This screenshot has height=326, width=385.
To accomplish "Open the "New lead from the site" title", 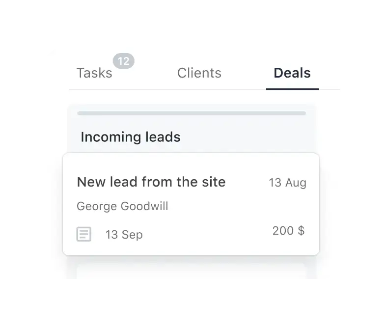I will coord(151,182).
